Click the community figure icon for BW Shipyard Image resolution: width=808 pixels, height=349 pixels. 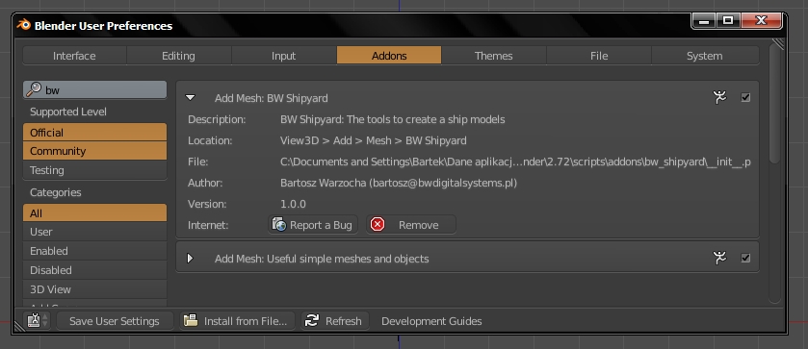pyautogui.click(x=719, y=97)
